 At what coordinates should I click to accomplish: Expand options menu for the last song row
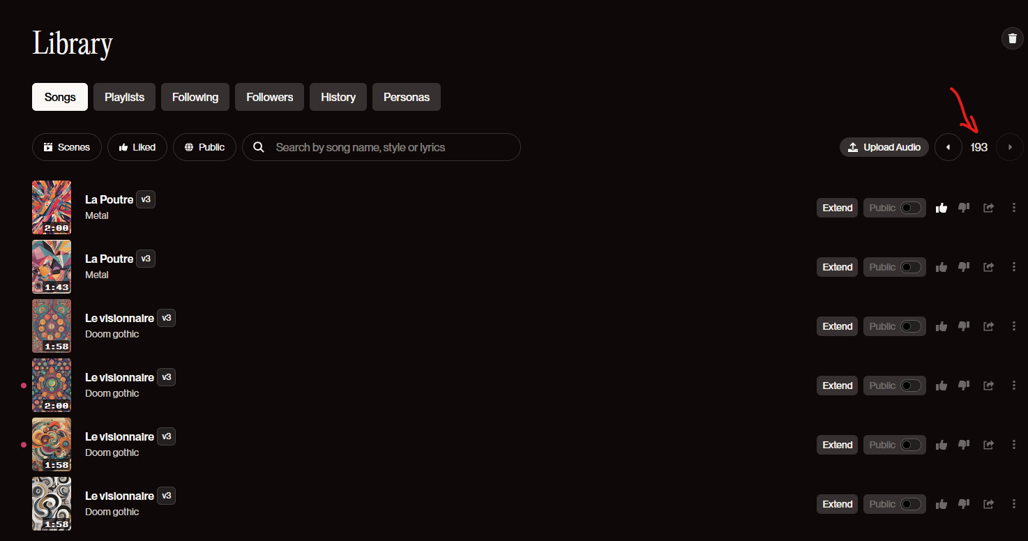pyautogui.click(x=1013, y=504)
